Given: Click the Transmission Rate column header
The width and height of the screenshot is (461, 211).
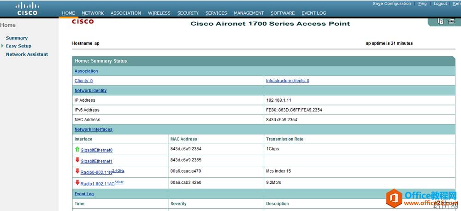Looking at the screenshot, I should tap(284, 139).
